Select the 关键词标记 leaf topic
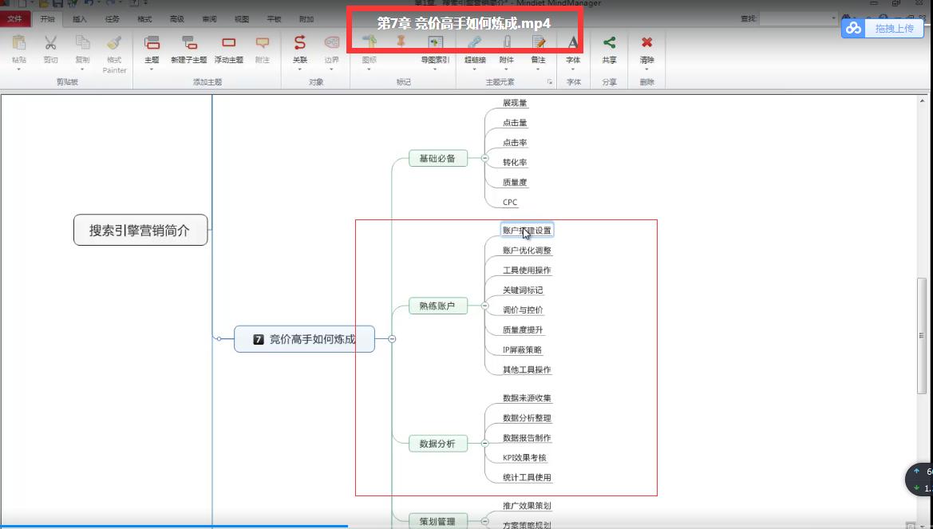Viewport: 933px width, 529px height. tap(523, 290)
